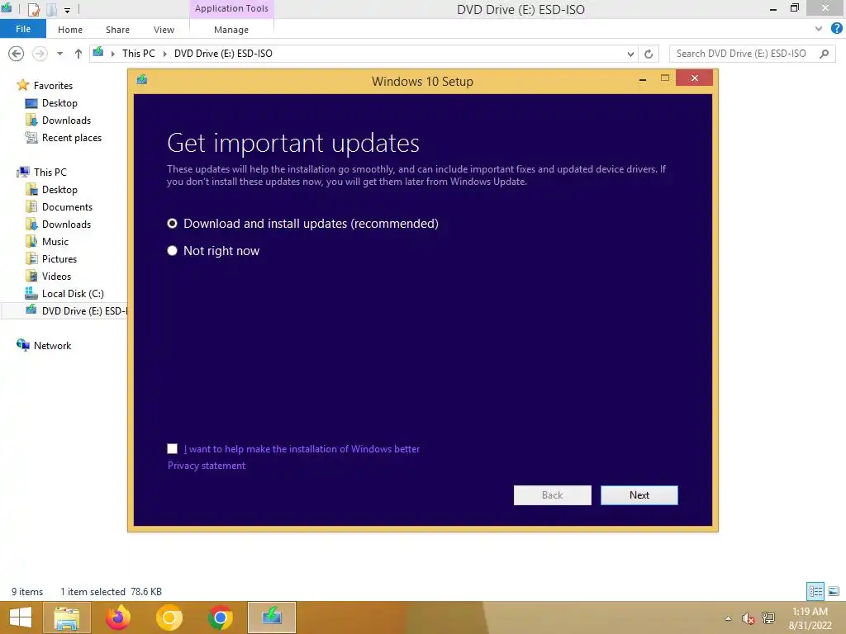Open Documents under This PC
Screen dimensions: 846x634
67,207
